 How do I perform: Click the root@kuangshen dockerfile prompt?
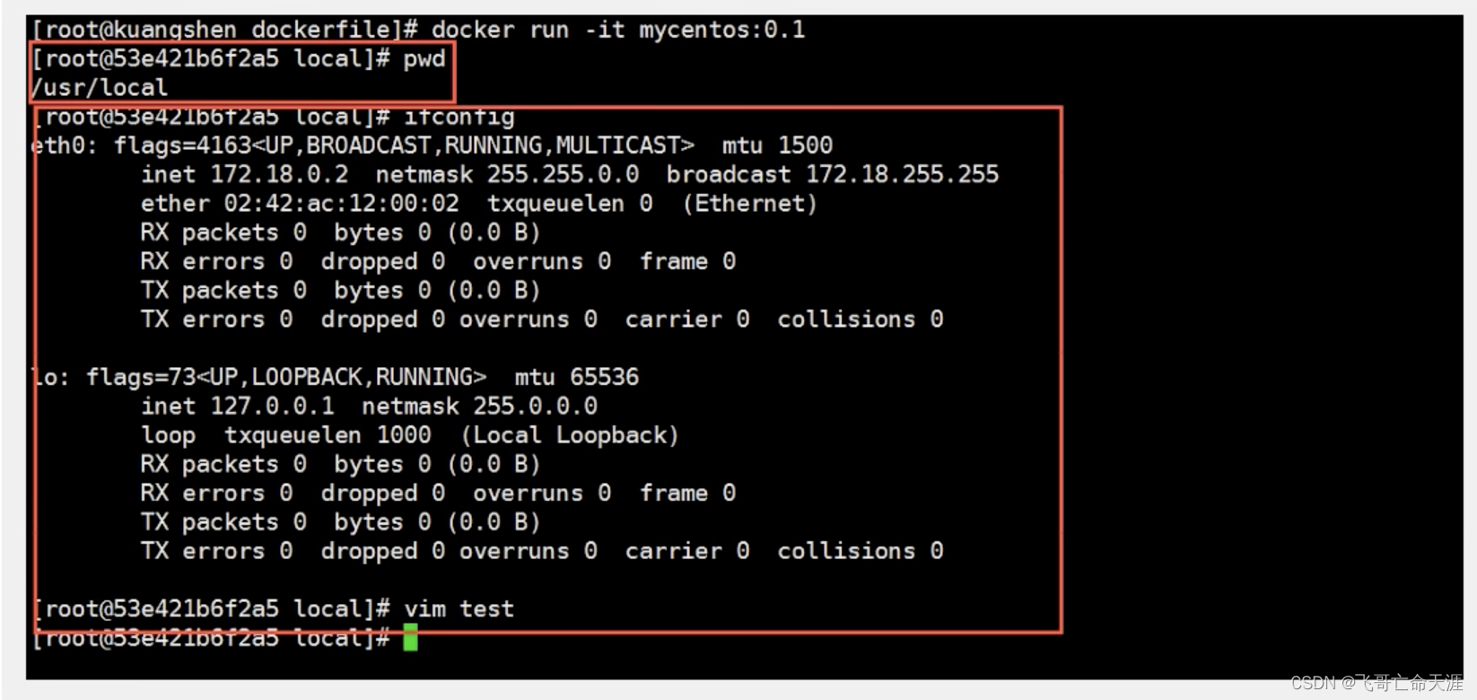(224, 30)
